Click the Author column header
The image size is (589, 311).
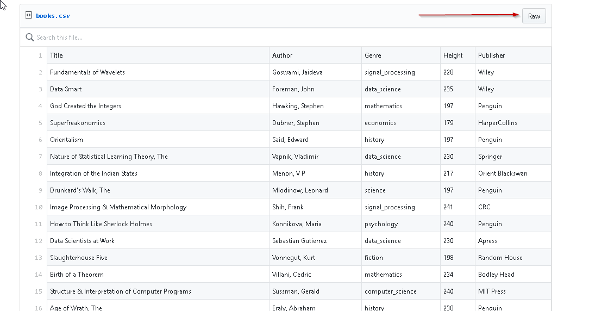pyautogui.click(x=282, y=55)
